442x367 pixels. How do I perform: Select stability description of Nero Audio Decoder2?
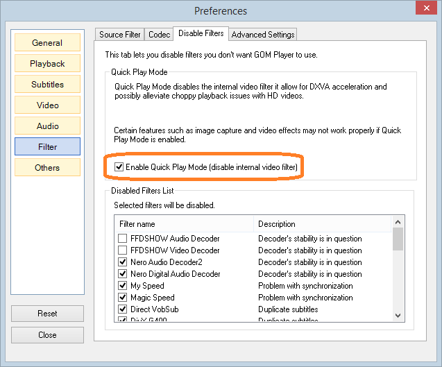pos(309,262)
